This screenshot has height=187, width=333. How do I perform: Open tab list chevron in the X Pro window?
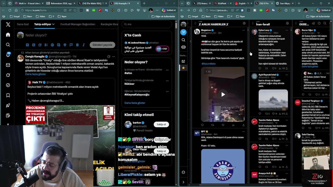pos(182,3)
